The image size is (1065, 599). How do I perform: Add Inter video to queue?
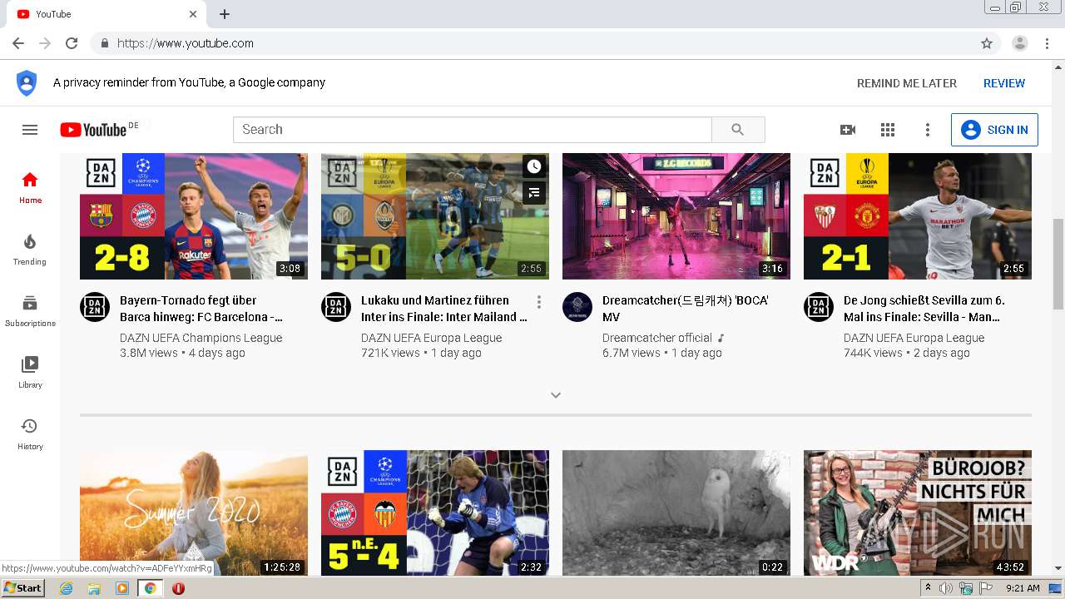[534, 193]
